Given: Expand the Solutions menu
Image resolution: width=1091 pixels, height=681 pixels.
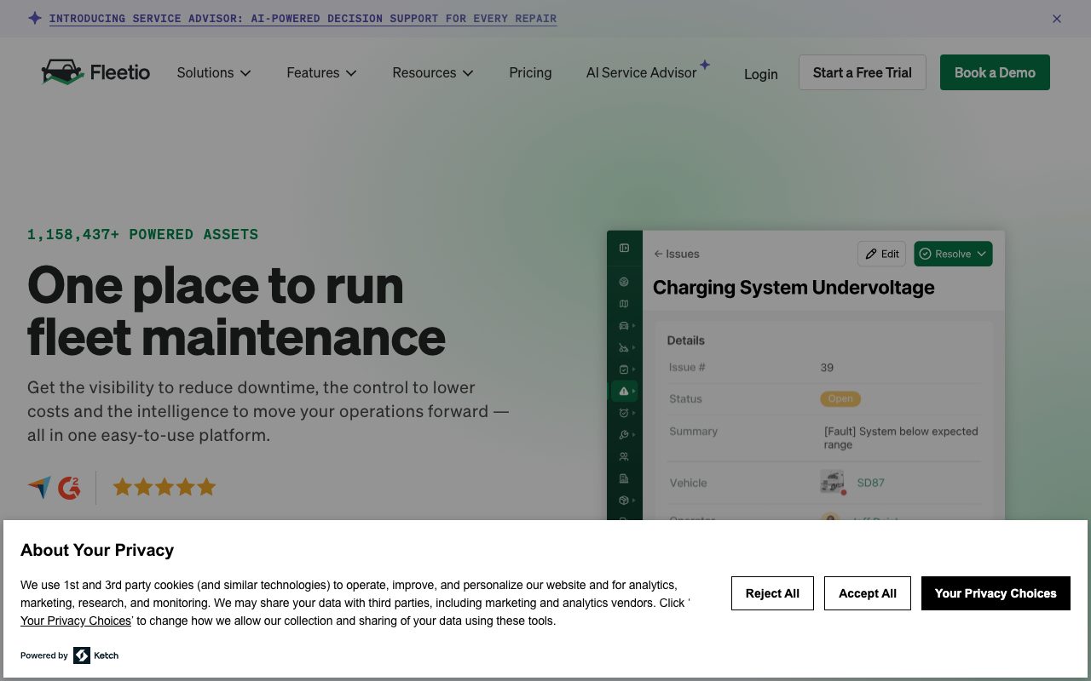Looking at the screenshot, I should [x=214, y=72].
